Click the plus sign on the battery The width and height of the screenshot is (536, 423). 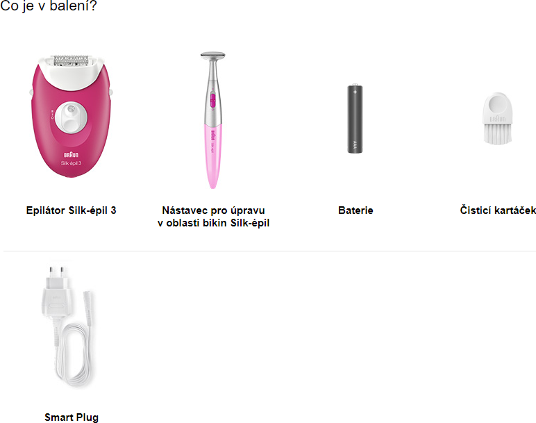click(355, 92)
